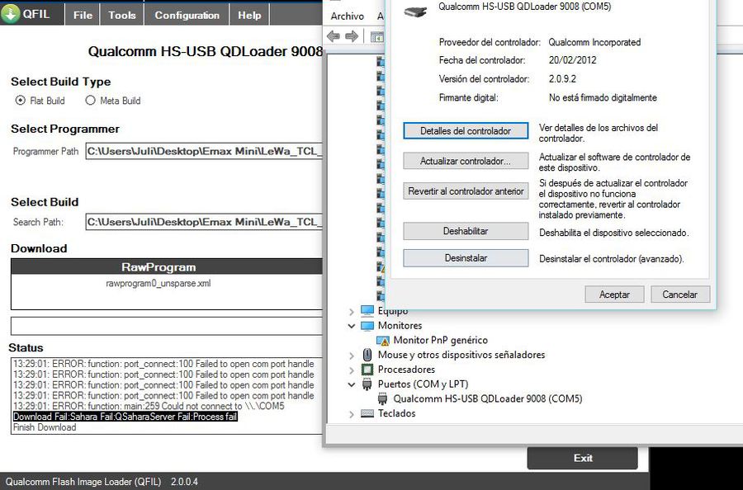This screenshot has width=743, height=490.
Task: Expand Mouse y otros dispositivos señaladores node
Action: tap(351, 356)
